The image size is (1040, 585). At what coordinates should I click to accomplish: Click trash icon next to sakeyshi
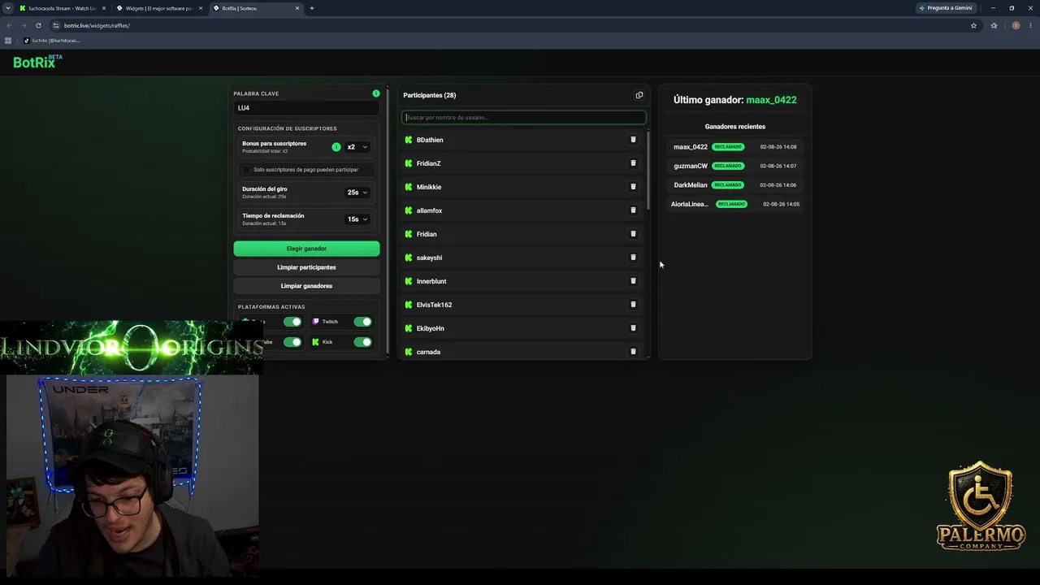coord(633,258)
